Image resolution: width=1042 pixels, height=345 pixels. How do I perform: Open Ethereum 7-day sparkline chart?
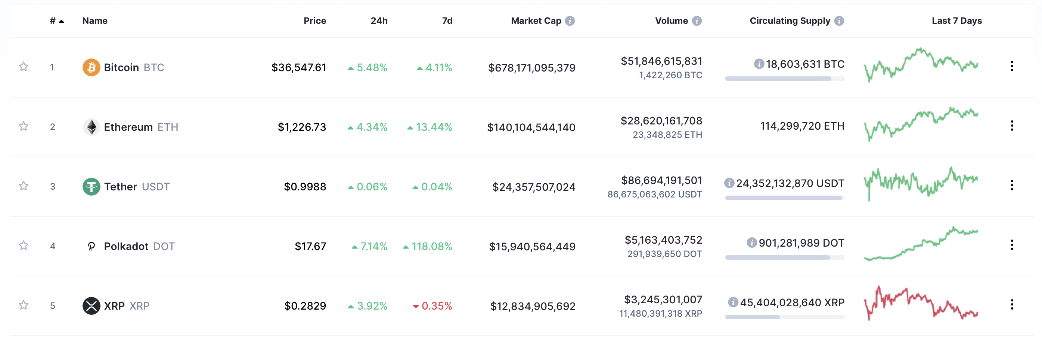921,124
